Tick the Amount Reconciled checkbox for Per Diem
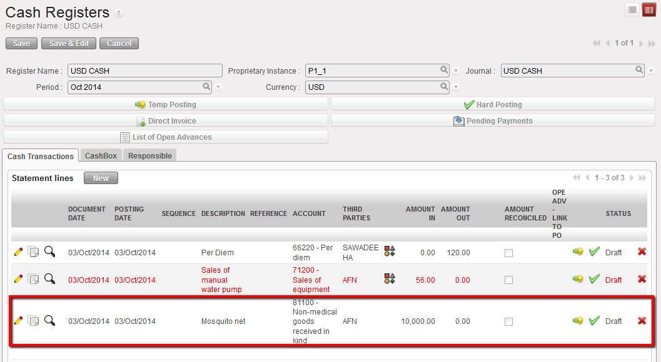The height and width of the screenshot is (362, 661). pos(508,253)
